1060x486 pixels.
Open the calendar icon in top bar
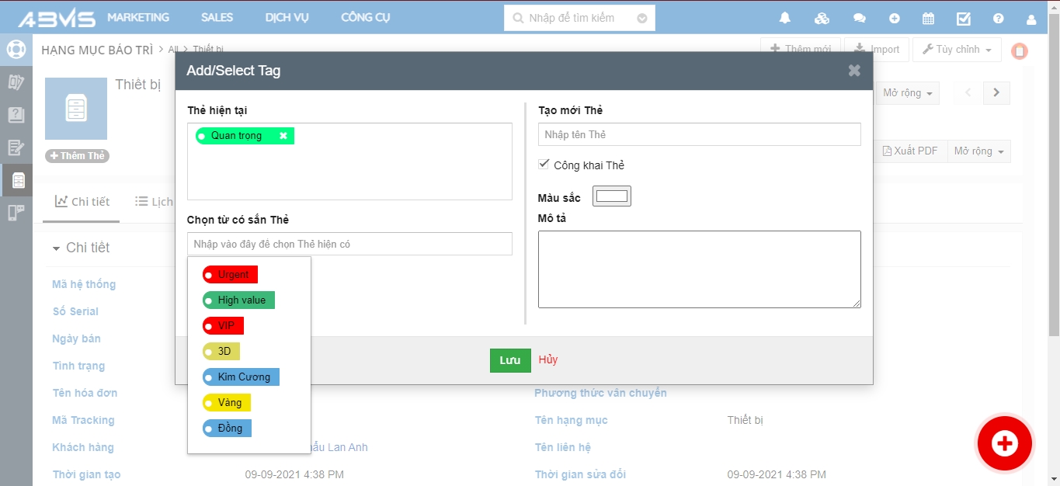928,18
